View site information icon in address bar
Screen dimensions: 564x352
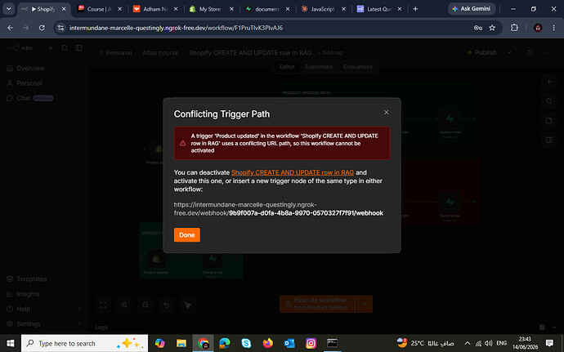click(x=60, y=28)
